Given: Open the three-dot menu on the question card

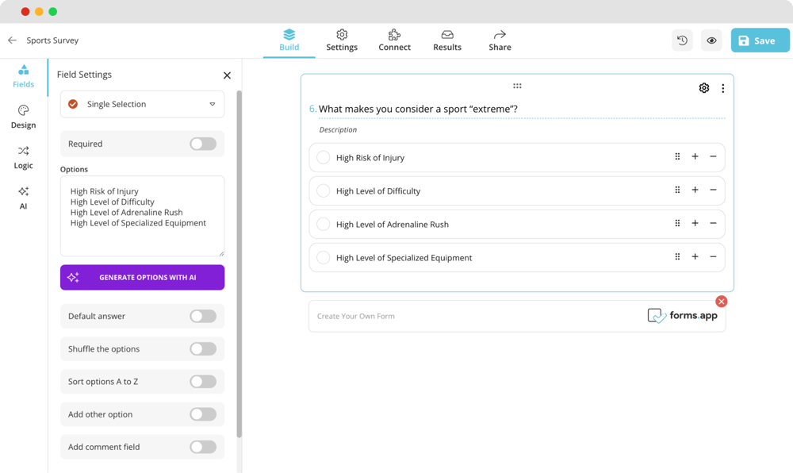Looking at the screenshot, I should click(x=722, y=87).
